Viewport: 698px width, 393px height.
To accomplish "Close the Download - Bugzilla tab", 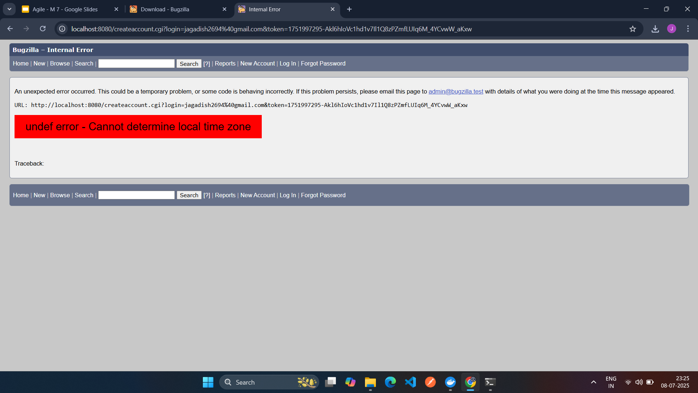I will tap(224, 9).
